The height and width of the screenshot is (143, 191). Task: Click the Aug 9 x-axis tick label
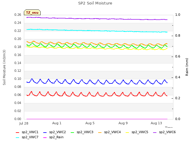pyautogui.click(x=123, y=123)
